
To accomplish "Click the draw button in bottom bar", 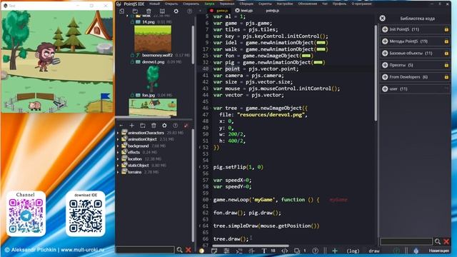I will click(374, 251).
